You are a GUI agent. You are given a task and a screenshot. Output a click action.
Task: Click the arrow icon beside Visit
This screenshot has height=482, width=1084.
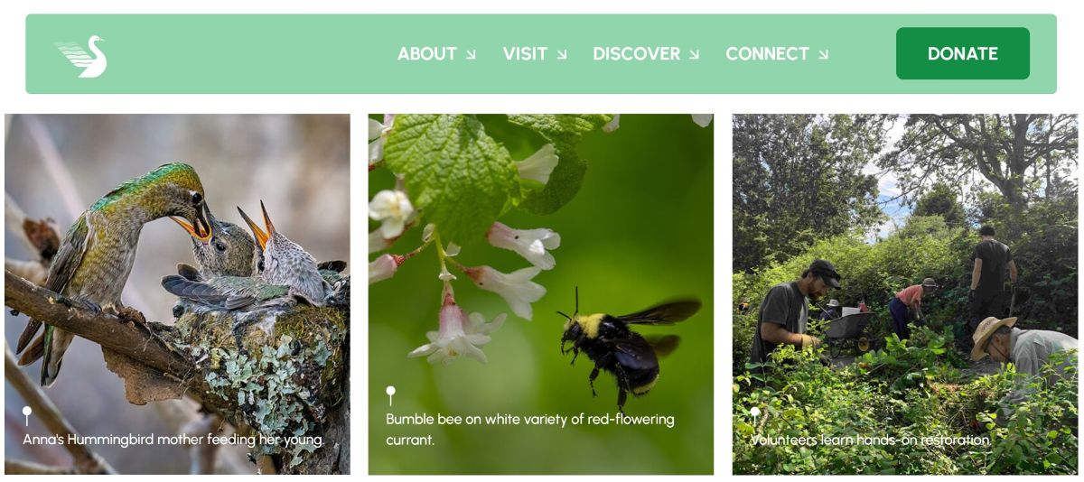[x=562, y=55]
